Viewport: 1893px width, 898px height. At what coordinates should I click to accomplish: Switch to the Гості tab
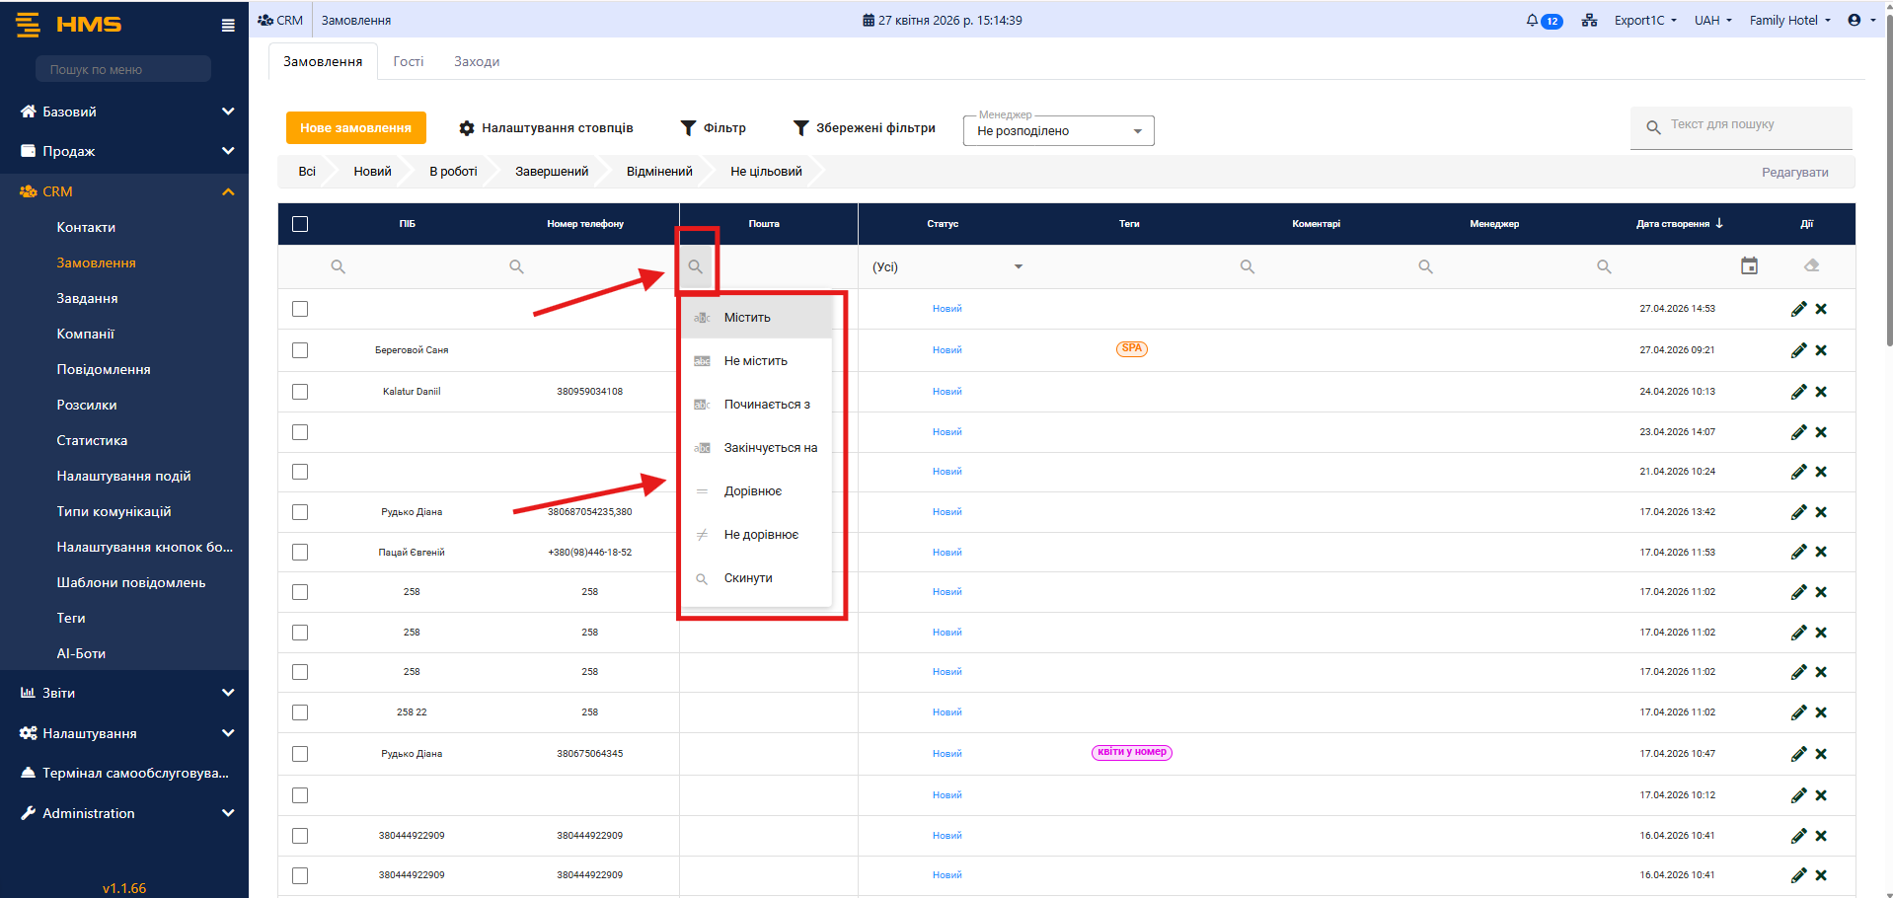click(x=408, y=61)
